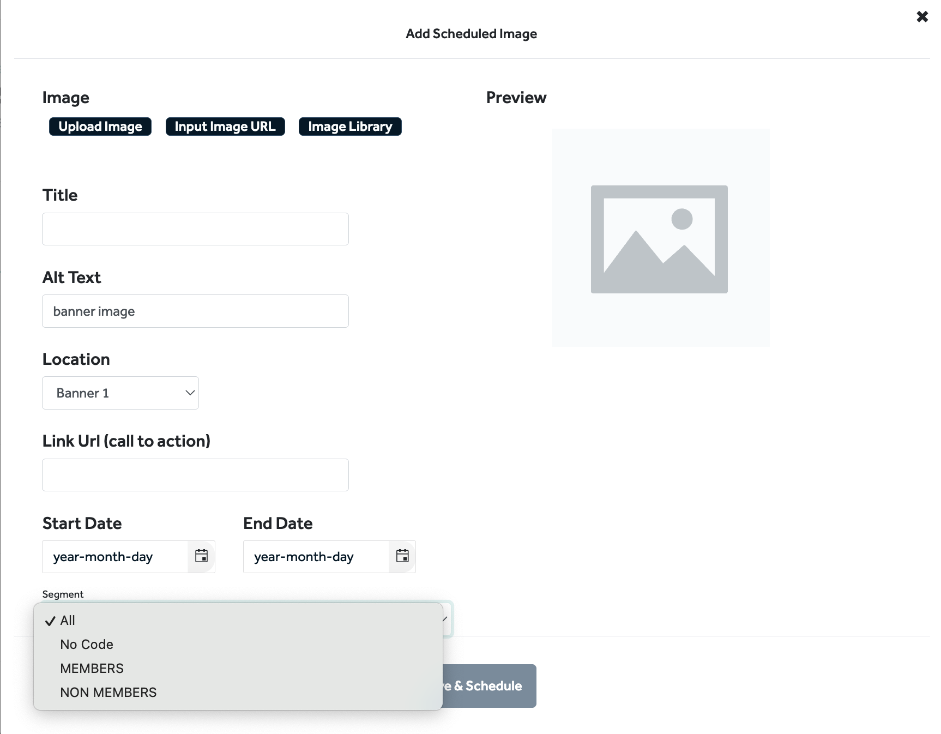
Task: Open the Image Library button
Action: click(x=350, y=127)
